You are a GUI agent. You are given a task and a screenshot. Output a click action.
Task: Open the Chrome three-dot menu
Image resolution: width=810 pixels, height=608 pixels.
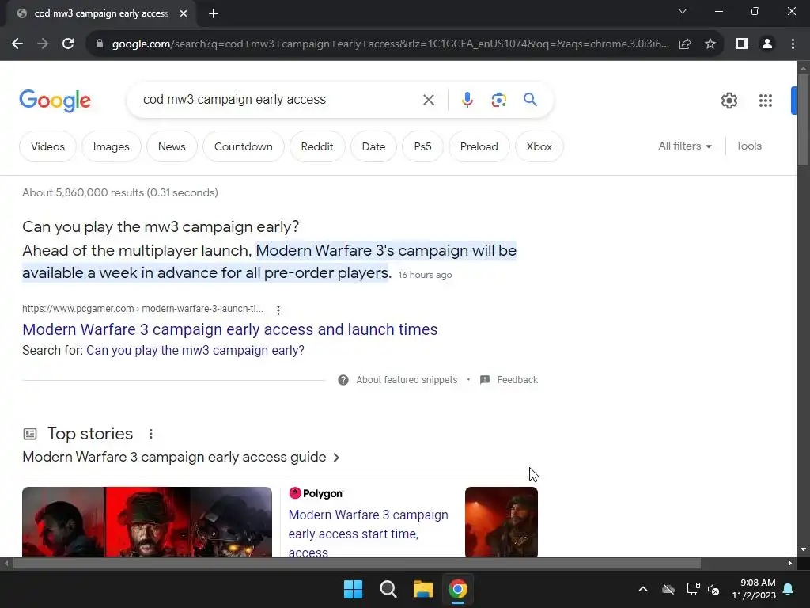[x=793, y=44]
